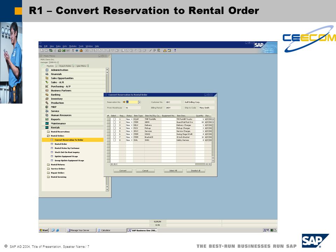Open Status dropdown for Pickup Charges row
Screen dimensions: 336x252
click(132, 128)
